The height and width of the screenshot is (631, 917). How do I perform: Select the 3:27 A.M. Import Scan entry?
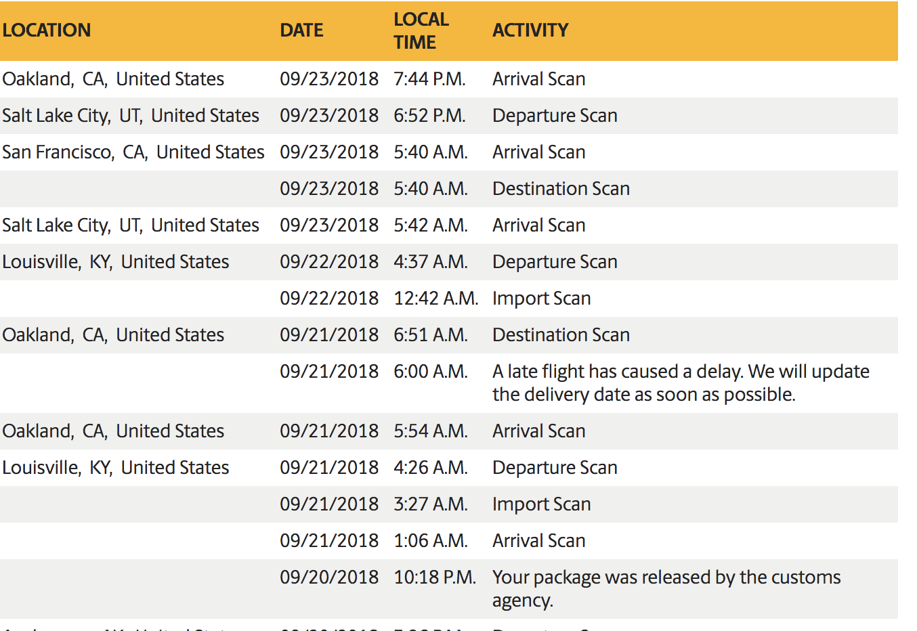(x=449, y=504)
